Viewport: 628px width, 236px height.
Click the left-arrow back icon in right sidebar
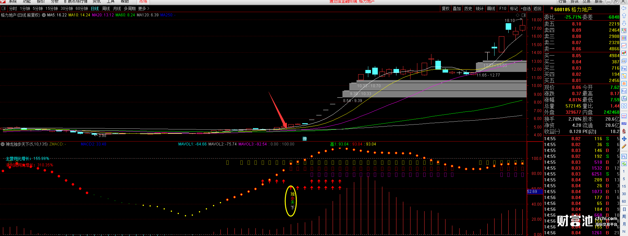pos(624,8)
